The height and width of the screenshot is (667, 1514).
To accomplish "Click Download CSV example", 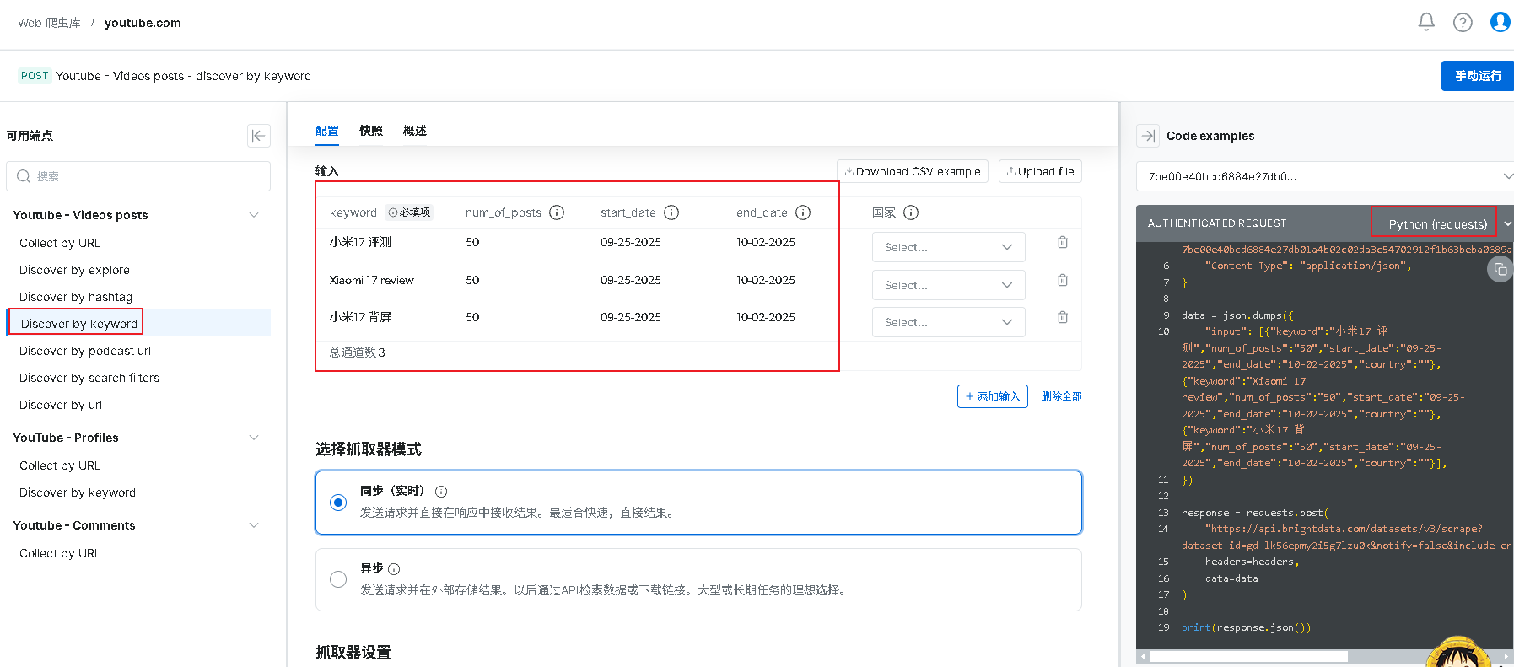I will click(913, 171).
